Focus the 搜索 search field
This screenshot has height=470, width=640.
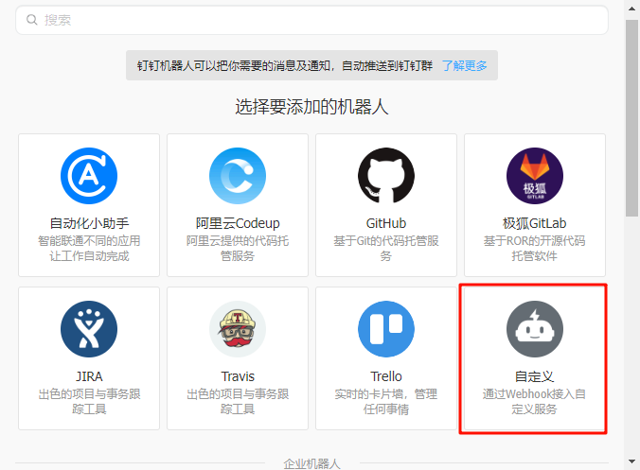coord(311,20)
